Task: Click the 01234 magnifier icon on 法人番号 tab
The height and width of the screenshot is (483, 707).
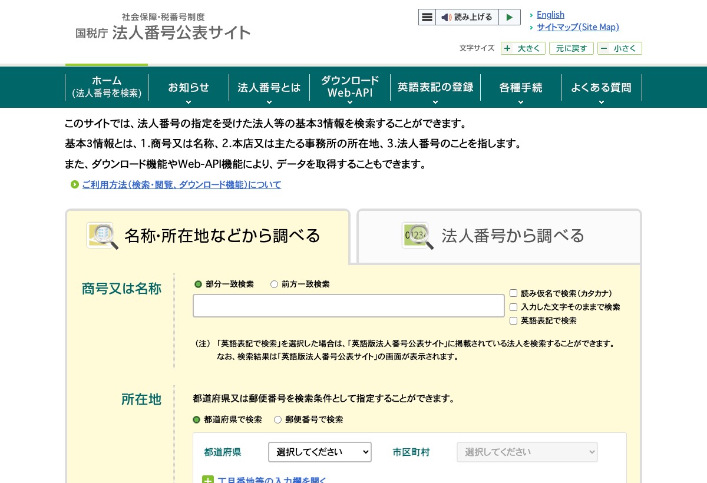Action: pos(418,236)
